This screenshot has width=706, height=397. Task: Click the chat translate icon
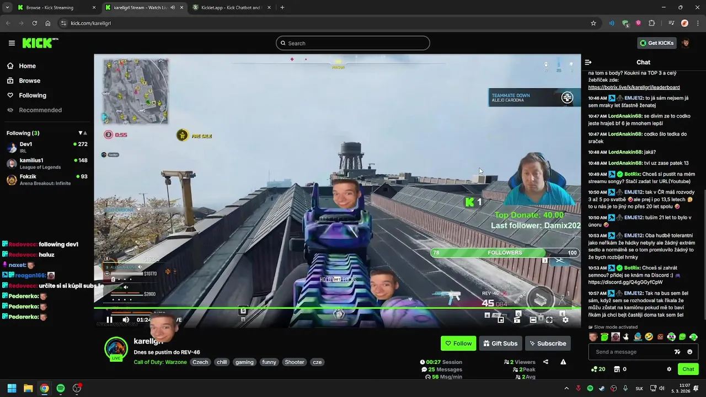tap(677, 352)
